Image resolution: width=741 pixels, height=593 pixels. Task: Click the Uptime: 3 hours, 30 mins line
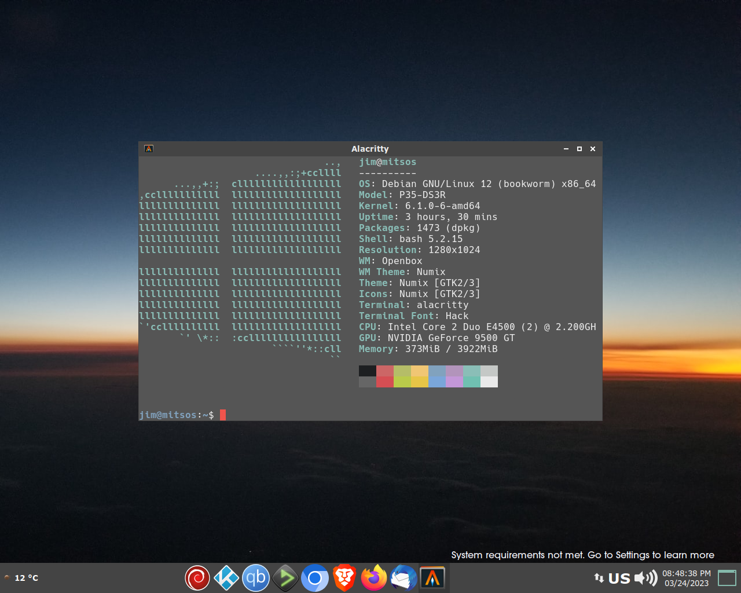(x=428, y=217)
